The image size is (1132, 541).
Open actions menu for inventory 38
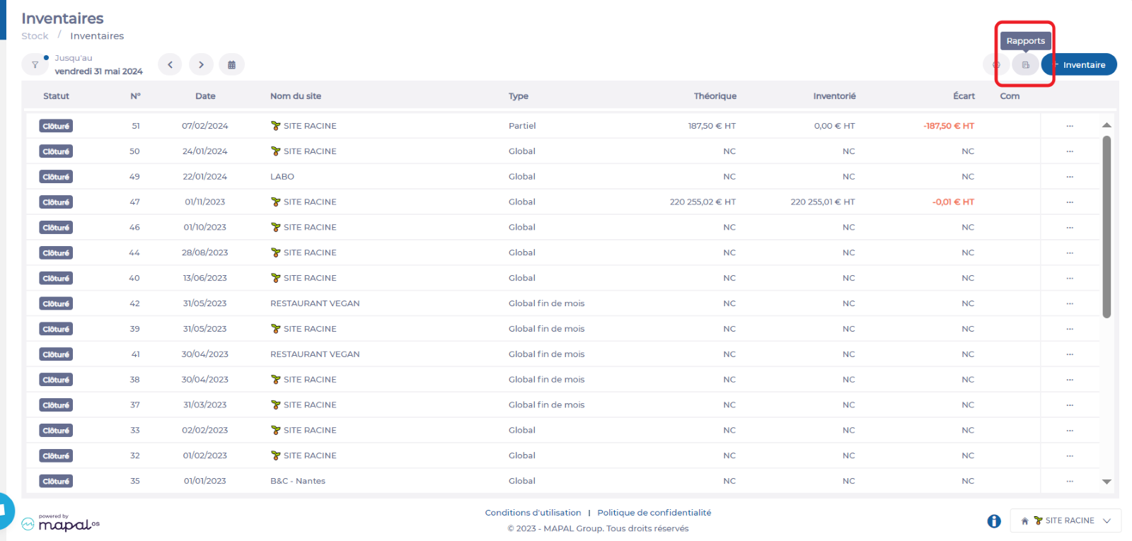tap(1070, 380)
